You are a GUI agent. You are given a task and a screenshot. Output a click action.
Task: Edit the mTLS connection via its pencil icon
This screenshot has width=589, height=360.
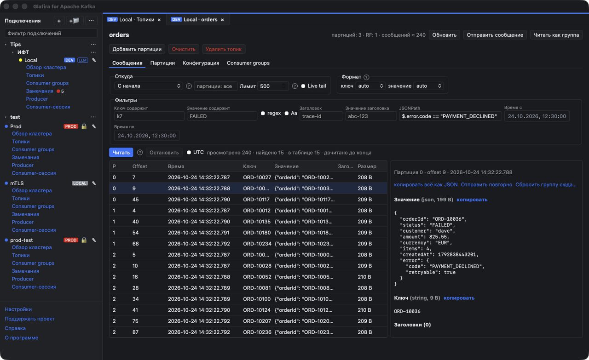(x=94, y=183)
